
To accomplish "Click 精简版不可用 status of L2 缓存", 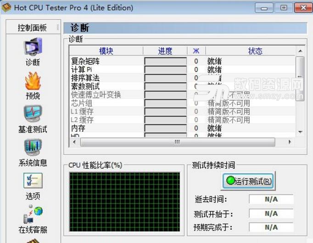I will 229,120.
